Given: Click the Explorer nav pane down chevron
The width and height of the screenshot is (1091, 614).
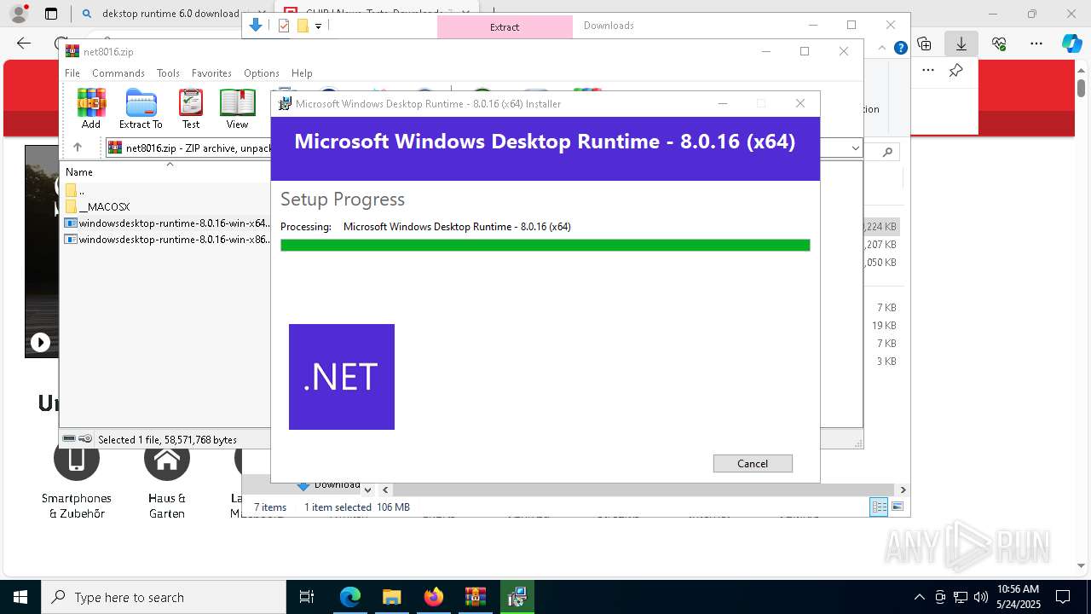Looking at the screenshot, I should [367, 489].
